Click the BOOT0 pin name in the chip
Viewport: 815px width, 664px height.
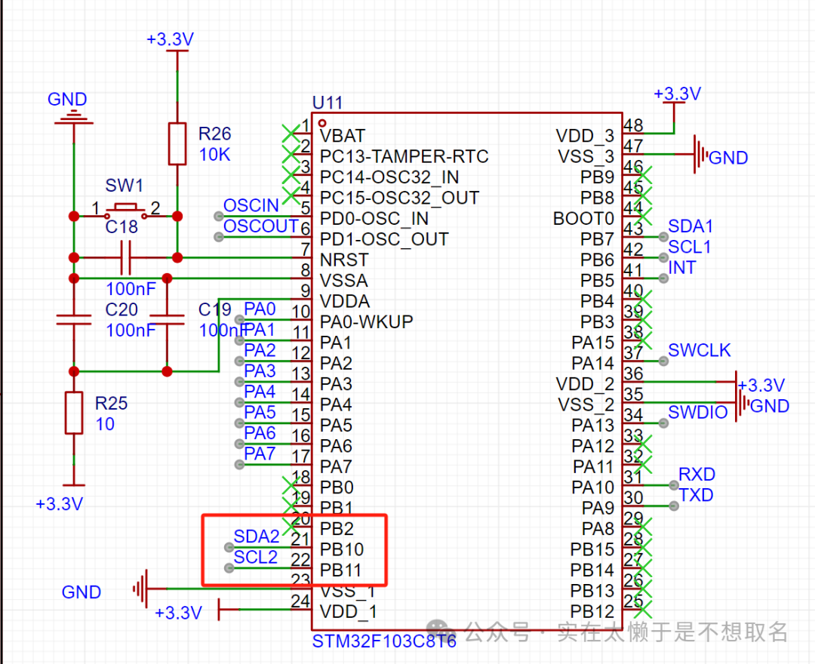[583, 219]
